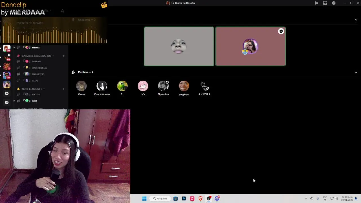Select the red speaker tile with sunglasses avatar
Image resolution: width=361 pixels, height=203 pixels.
(x=250, y=47)
